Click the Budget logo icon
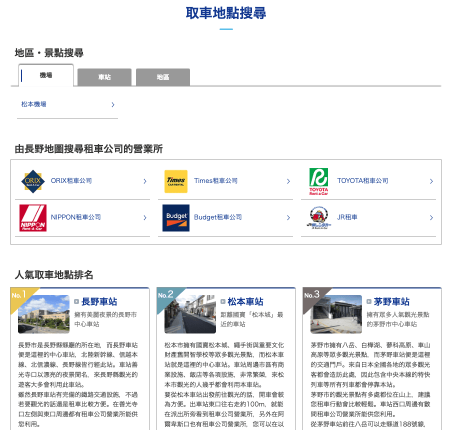This screenshot has width=449, height=430. tap(176, 218)
